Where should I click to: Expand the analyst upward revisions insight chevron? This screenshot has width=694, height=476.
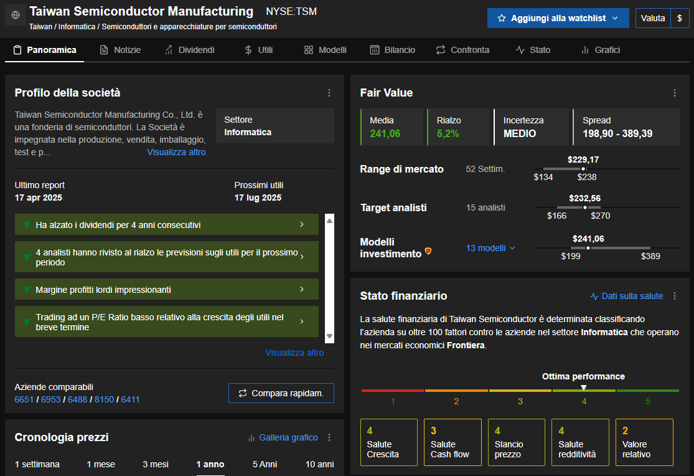tap(302, 257)
